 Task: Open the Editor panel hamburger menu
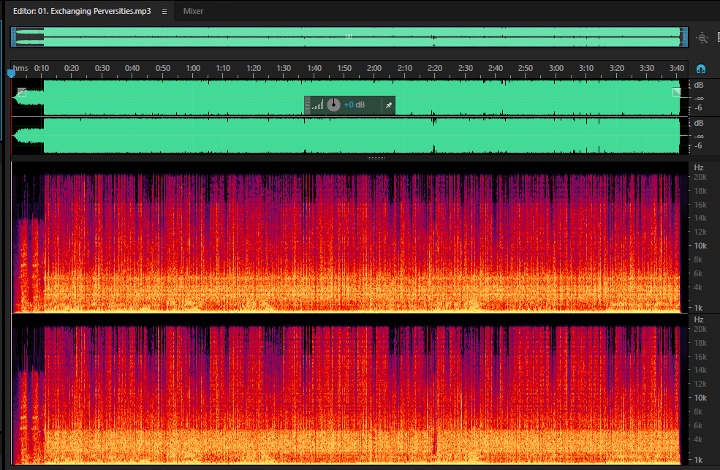pos(164,12)
